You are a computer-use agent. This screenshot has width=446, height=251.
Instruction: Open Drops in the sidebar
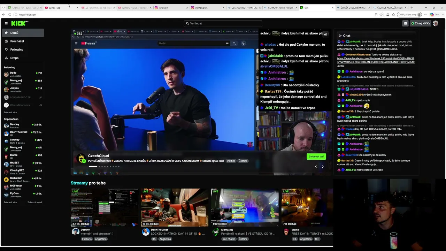tap(23, 58)
